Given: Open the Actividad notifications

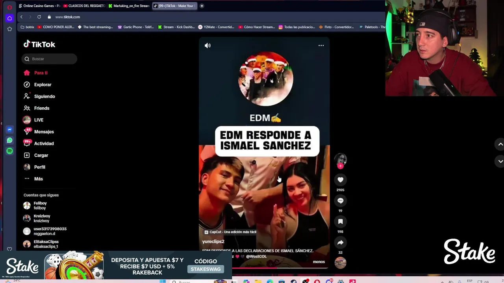Looking at the screenshot, I should pyautogui.click(x=39, y=143).
